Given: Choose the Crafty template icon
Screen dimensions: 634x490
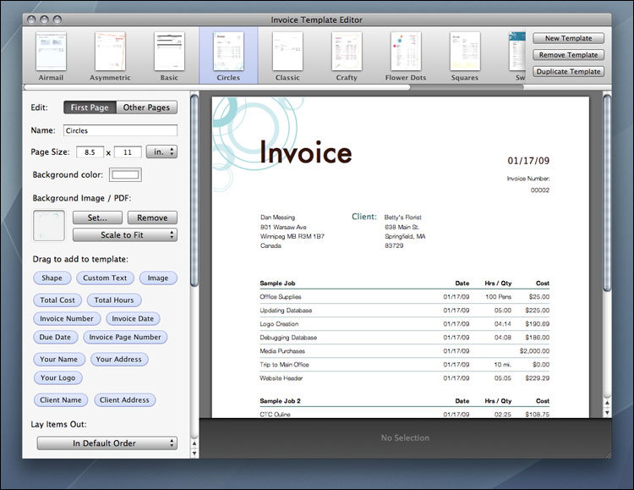Looking at the screenshot, I should click(347, 52).
